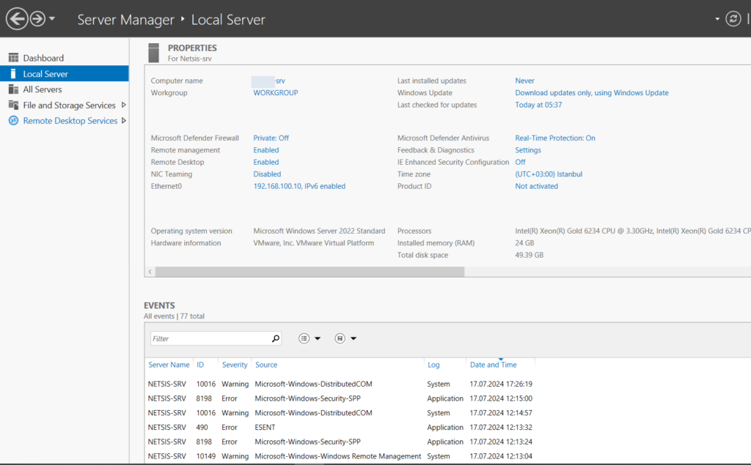Screen dimensions: 751x465
Task: Click Disabled link for NIC Teaming
Action: [267, 174]
